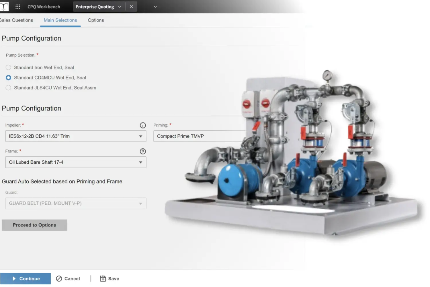Click the Enterprise Quoting tab label
This screenshot has height=287, width=430.
[95, 7]
